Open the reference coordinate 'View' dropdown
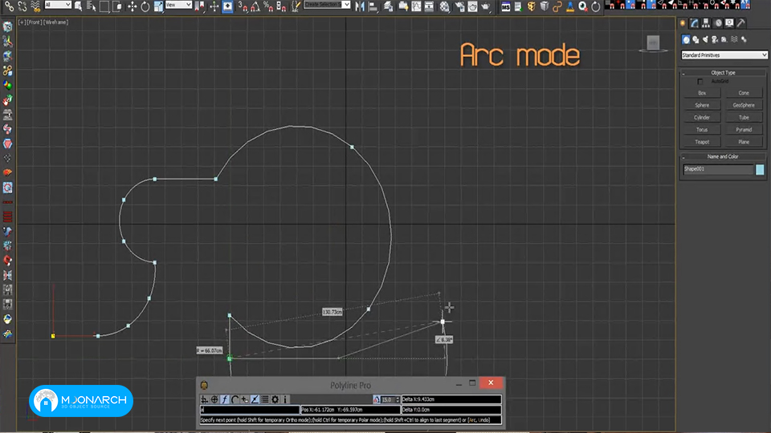 [178, 5]
